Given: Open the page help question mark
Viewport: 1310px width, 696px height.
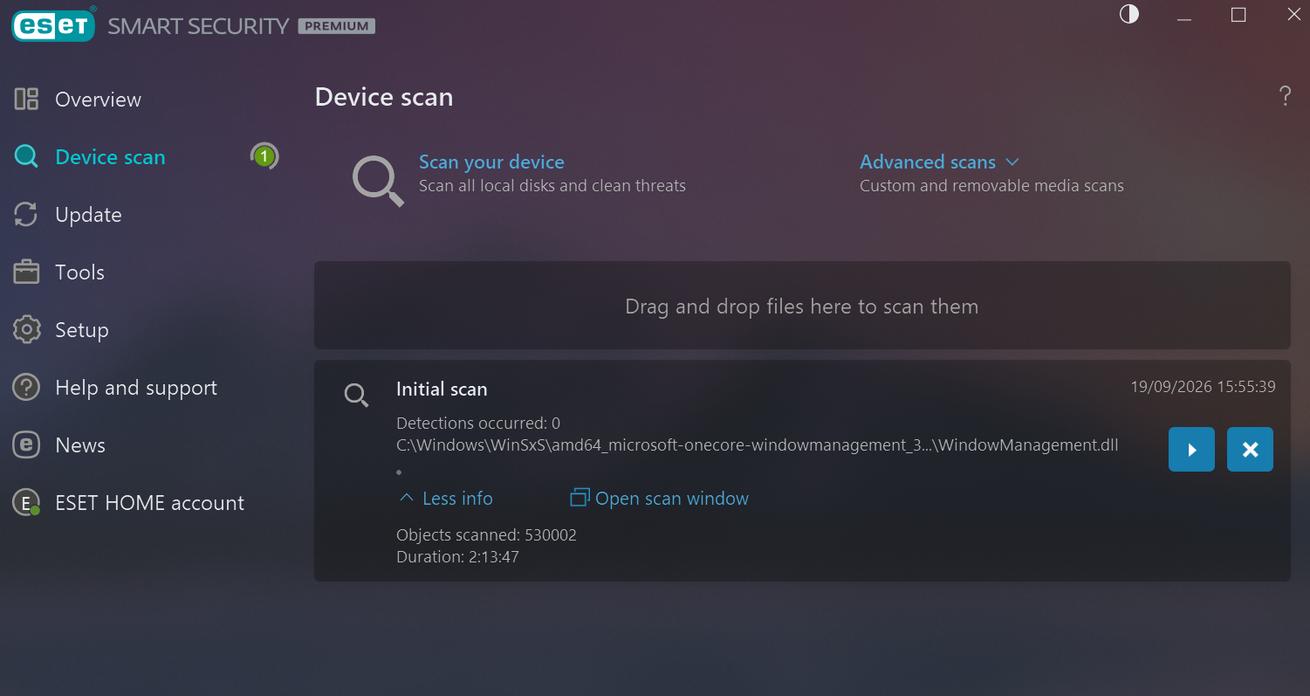Looking at the screenshot, I should tap(1285, 96).
